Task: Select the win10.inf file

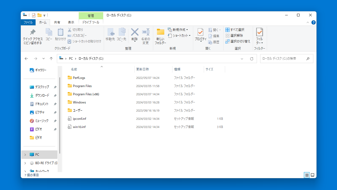Action: coord(145,127)
